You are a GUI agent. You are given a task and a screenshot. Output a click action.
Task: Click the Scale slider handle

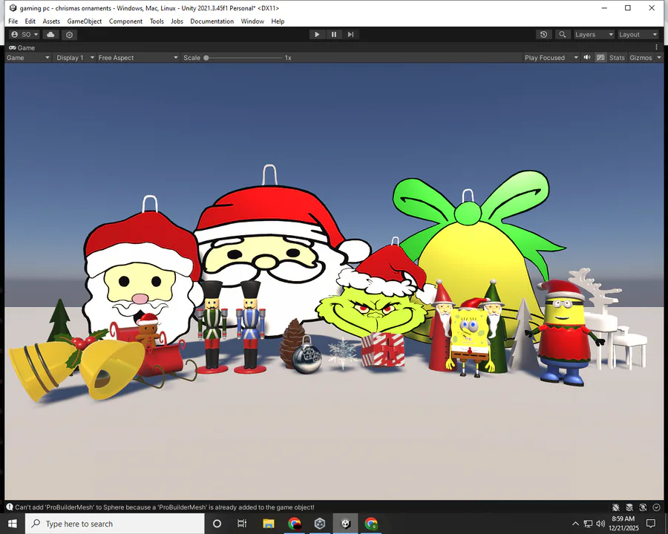(x=206, y=58)
